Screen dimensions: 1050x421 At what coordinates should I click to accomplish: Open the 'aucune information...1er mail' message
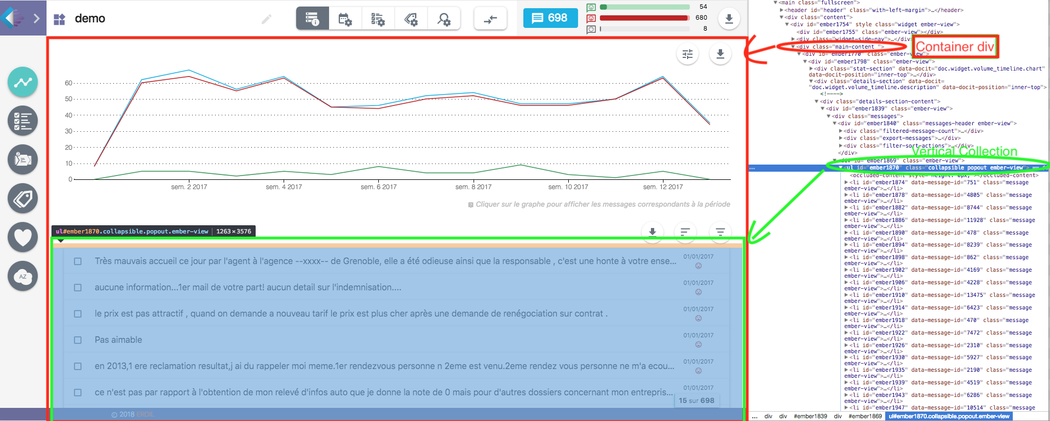point(248,287)
